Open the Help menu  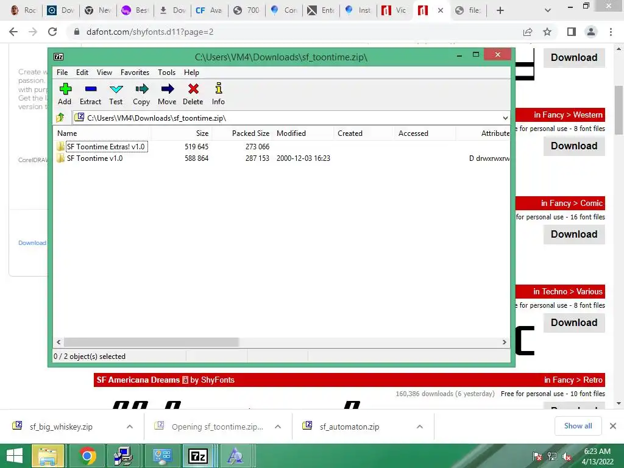191,73
